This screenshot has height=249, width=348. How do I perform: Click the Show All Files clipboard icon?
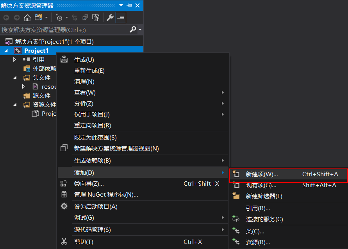(96, 18)
